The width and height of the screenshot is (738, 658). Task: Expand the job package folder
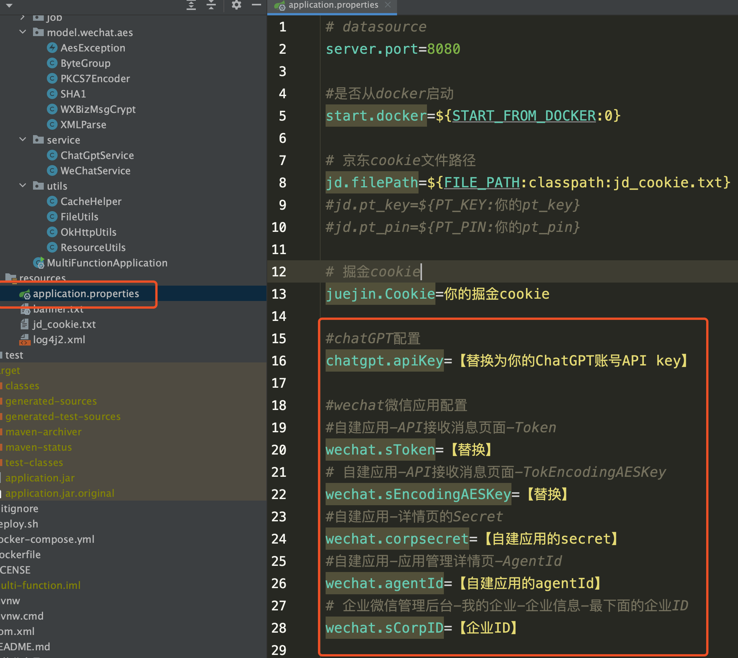[23, 17]
